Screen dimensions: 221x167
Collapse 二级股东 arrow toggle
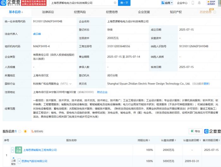(x=14, y=158)
